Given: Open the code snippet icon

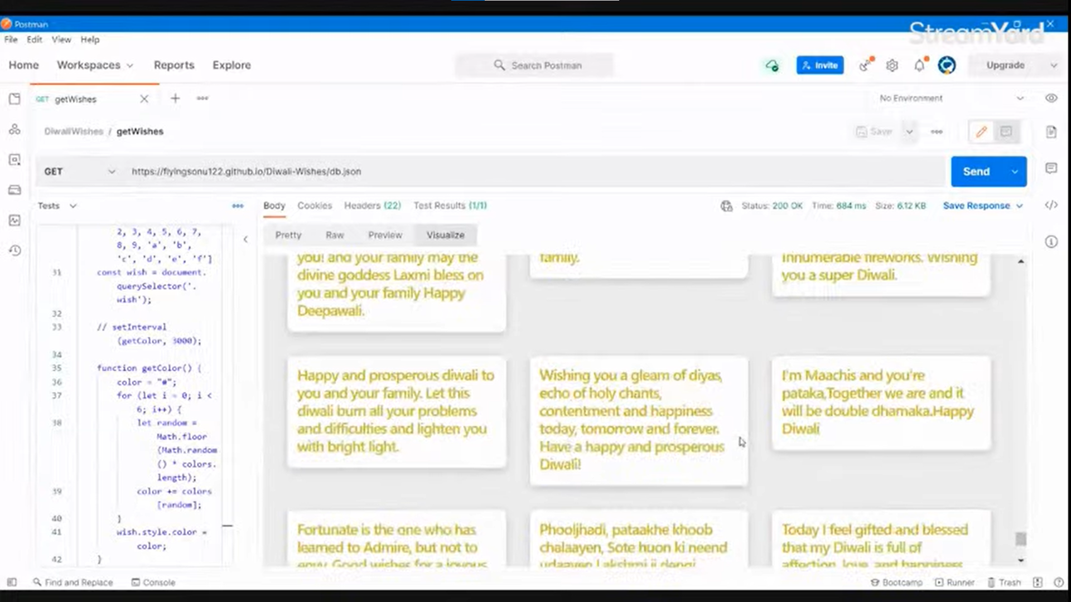Looking at the screenshot, I should tap(1051, 205).
